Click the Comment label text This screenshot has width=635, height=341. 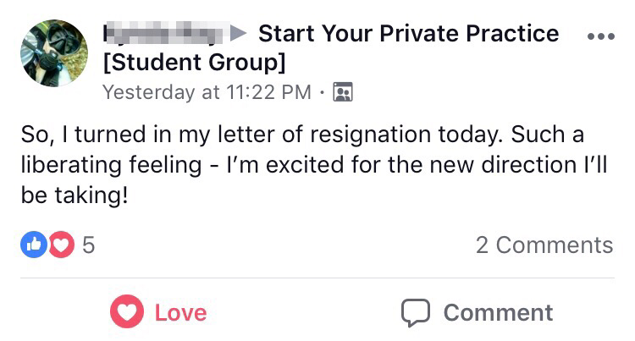tap(498, 313)
